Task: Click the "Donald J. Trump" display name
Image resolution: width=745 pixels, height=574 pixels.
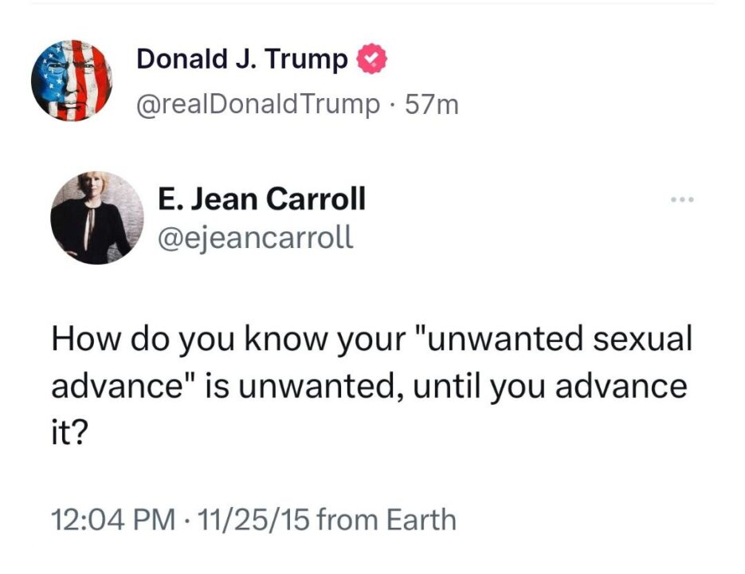Action: pyautogui.click(x=242, y=59)
